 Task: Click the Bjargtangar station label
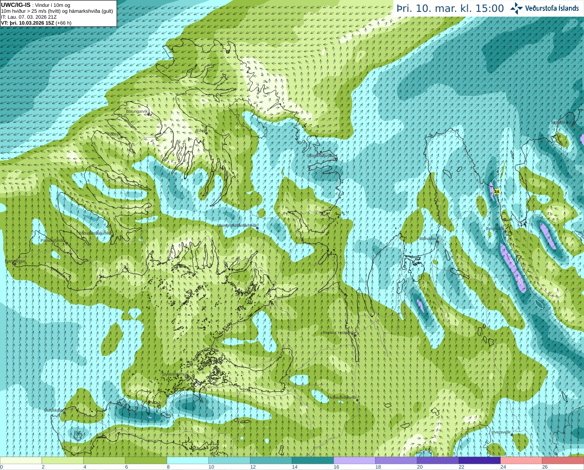click(x=15, y=261)
